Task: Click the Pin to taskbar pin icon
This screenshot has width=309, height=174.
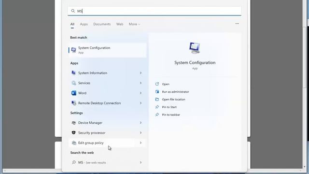Action: point(157,115)
